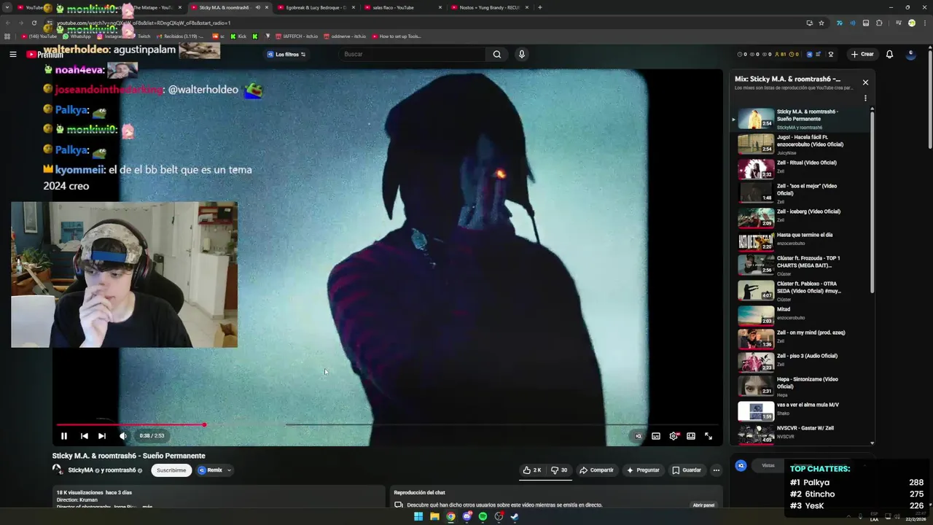933x525 pixels.
Task: Open the Mix playlist three-dot menu
Action: click(865, 98)
